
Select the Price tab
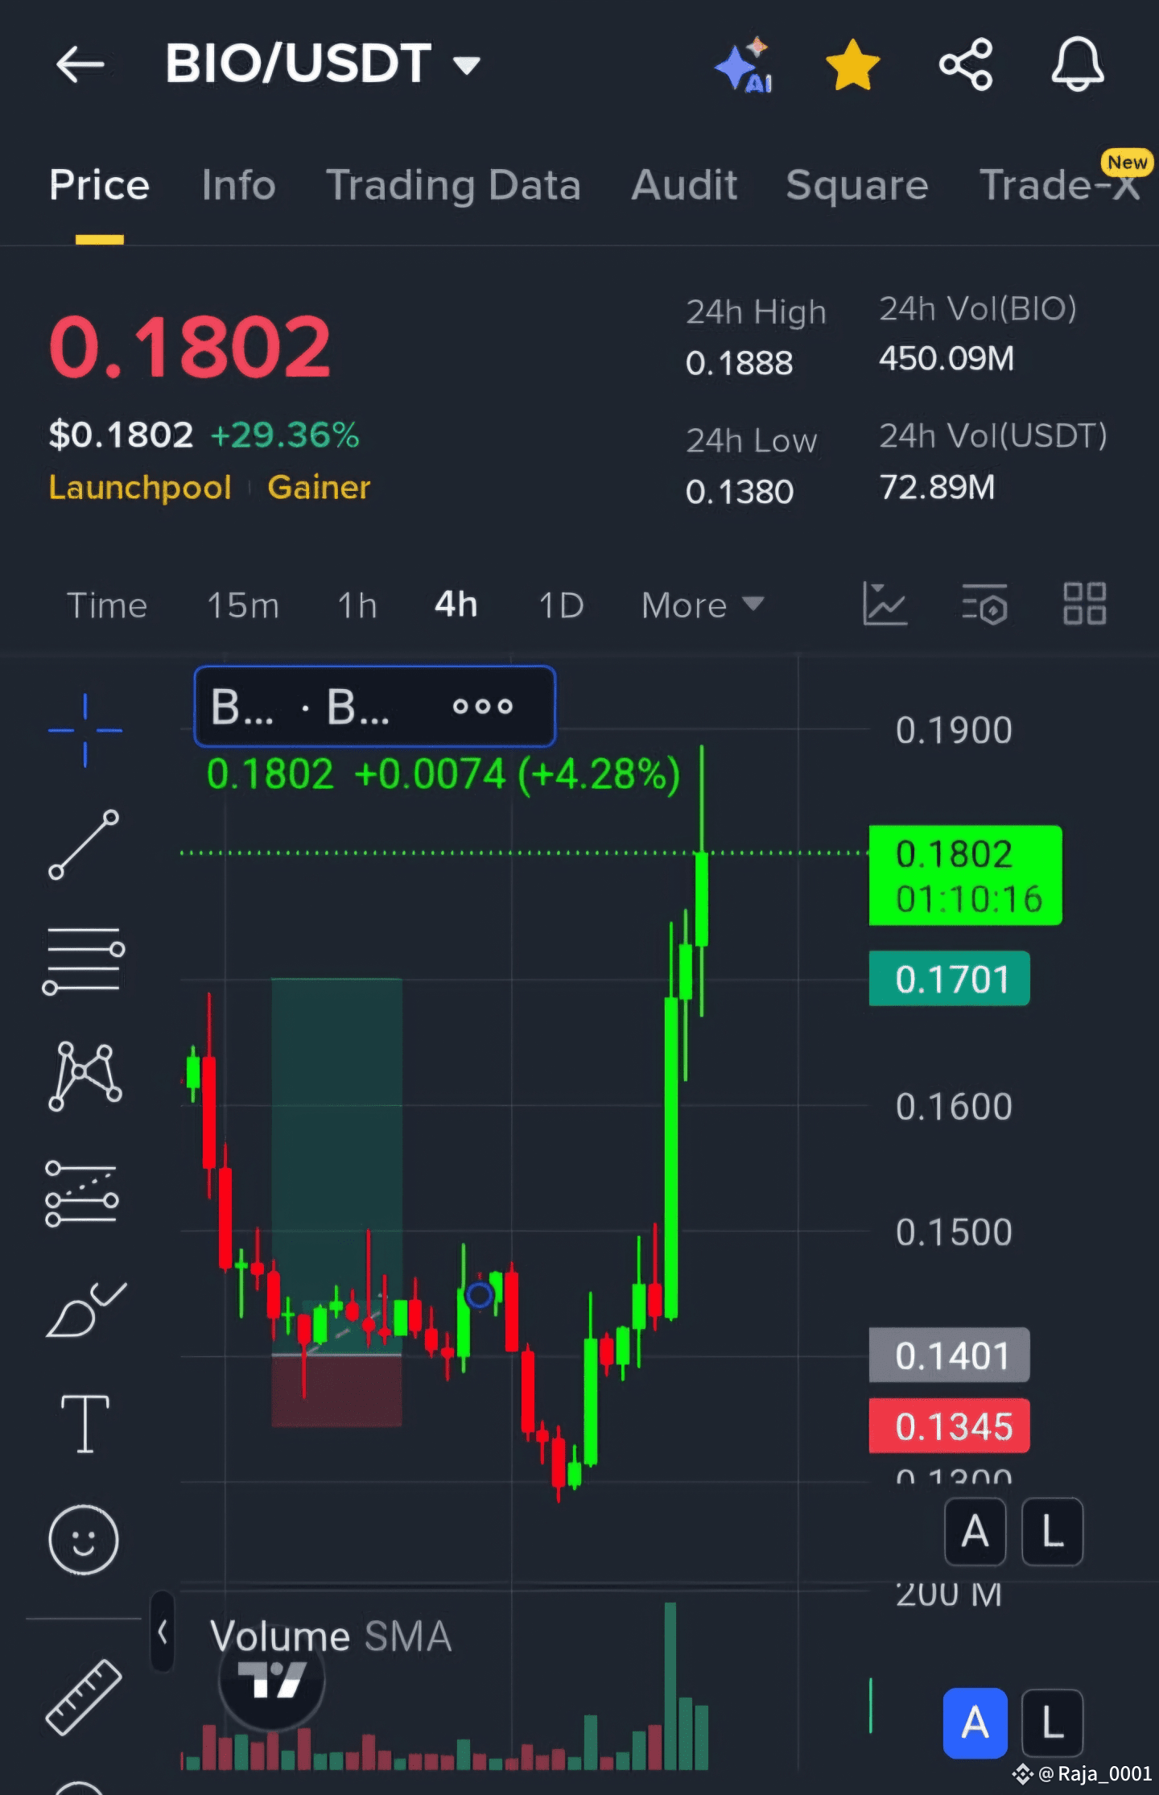click(x=99, y=185)
